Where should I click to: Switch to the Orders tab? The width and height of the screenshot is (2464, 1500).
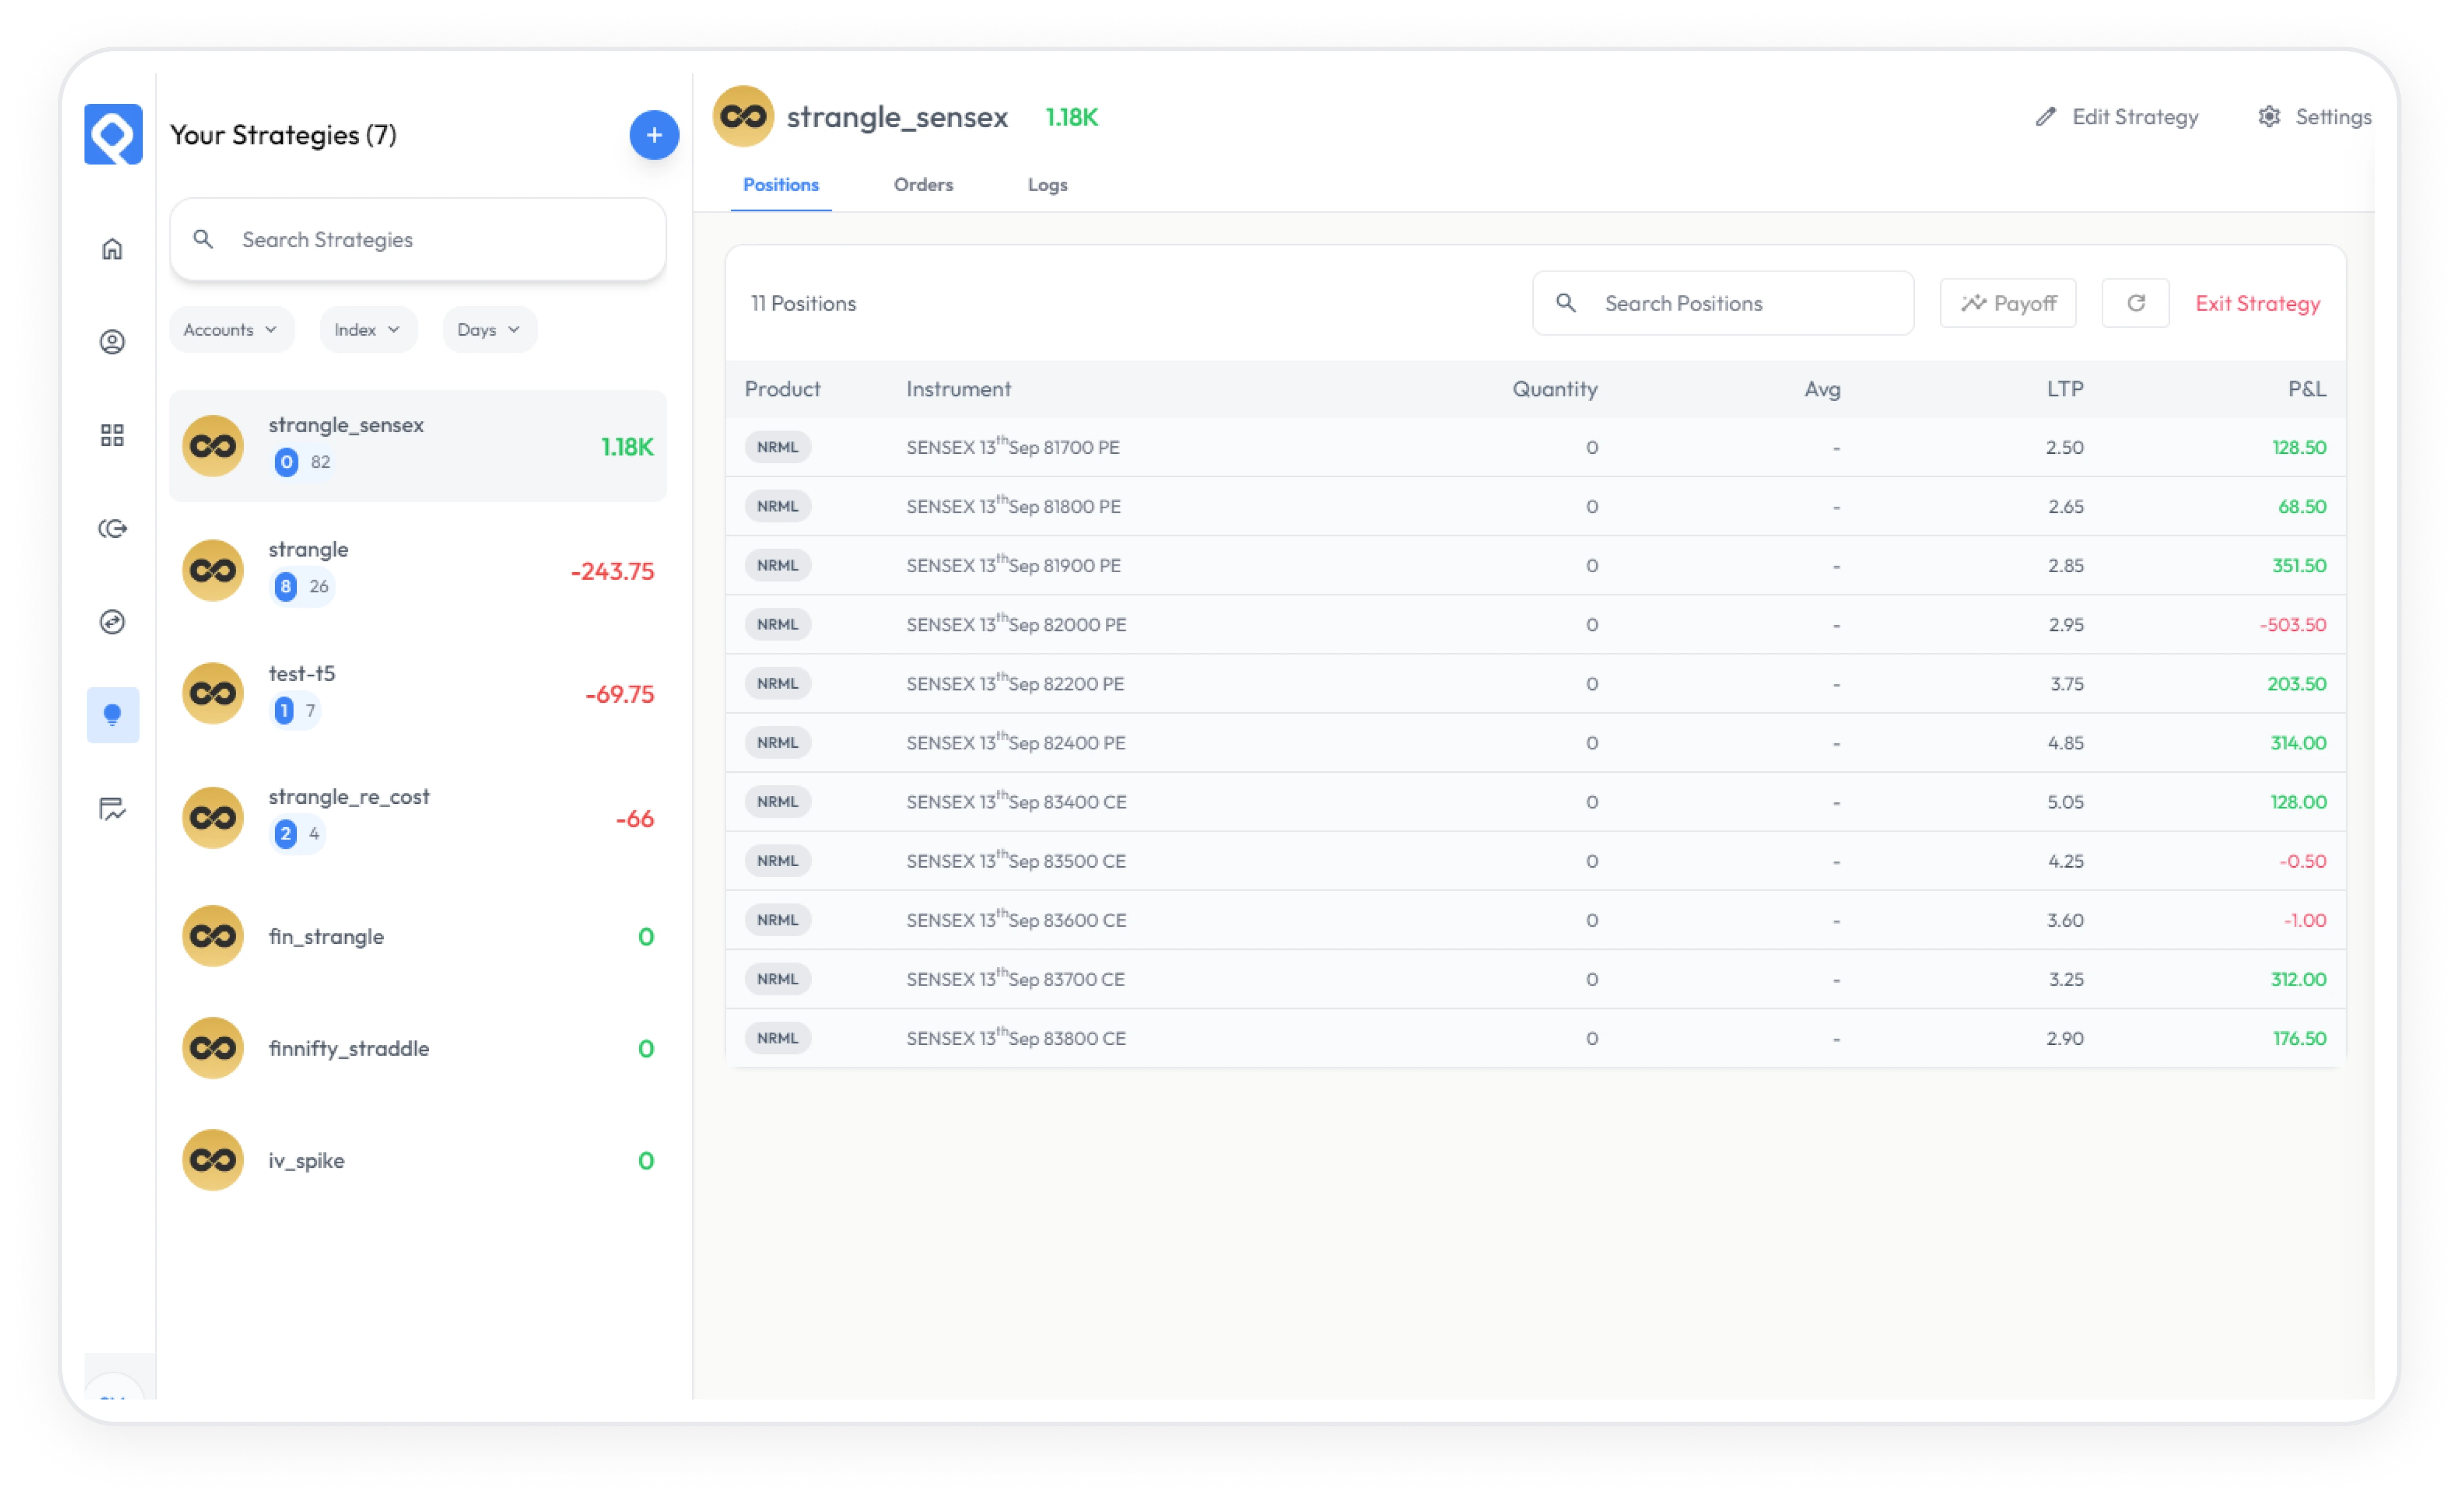pos(923,185)
